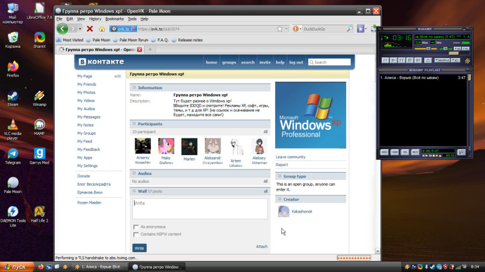Toggle Winamp Shuffle button
The height and width of the screenshot is (272, 485).
442,61
